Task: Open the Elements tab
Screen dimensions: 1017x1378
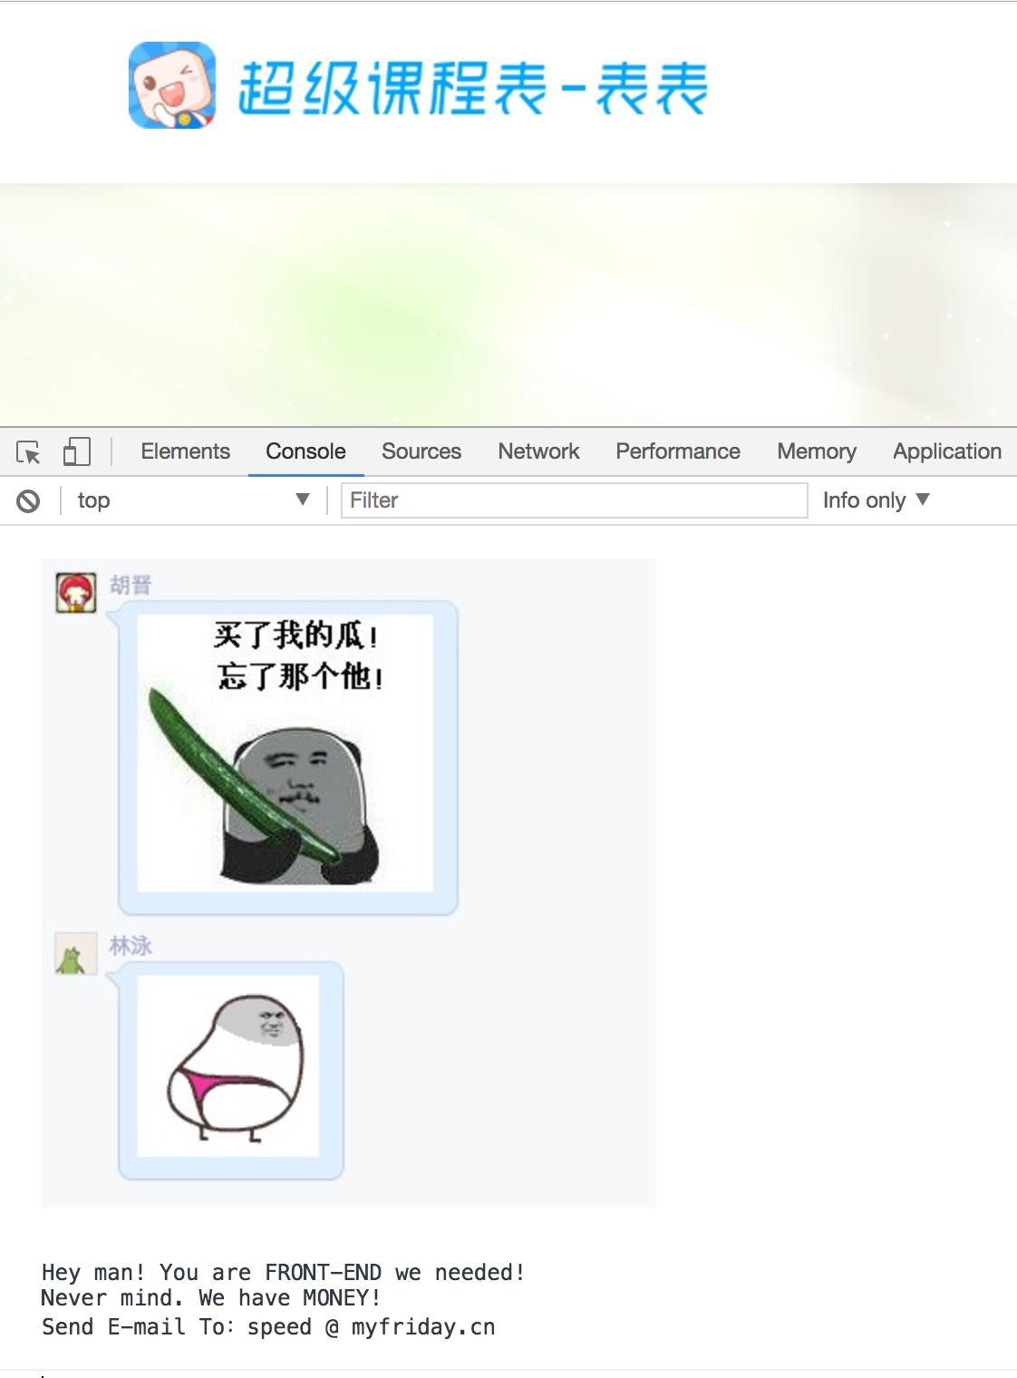Action: click(185, 451)
